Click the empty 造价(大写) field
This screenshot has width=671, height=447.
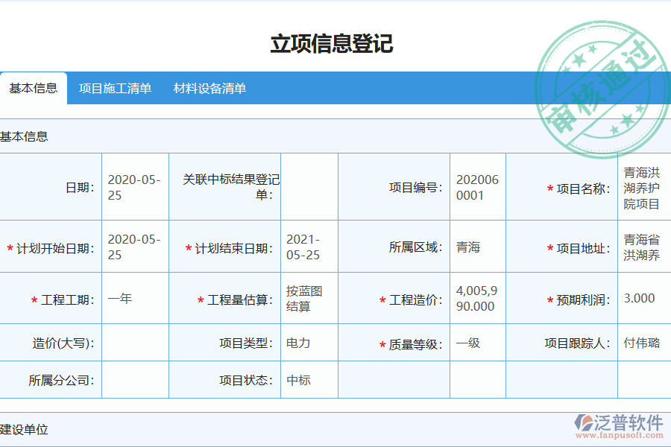[x=135, y=343]
